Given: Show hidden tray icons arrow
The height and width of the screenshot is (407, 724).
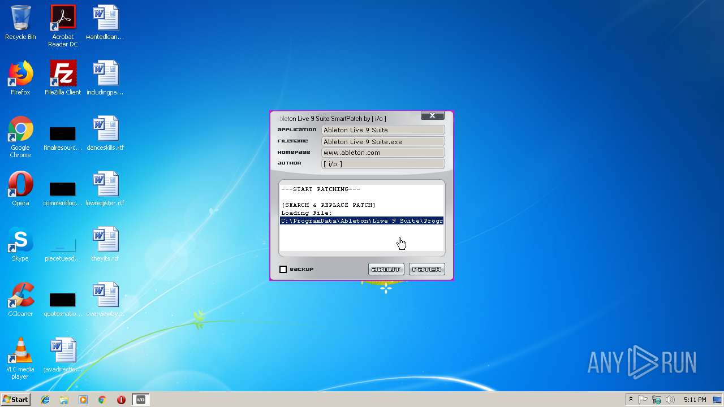Looking at the screenshot, I should coord(631,400).
